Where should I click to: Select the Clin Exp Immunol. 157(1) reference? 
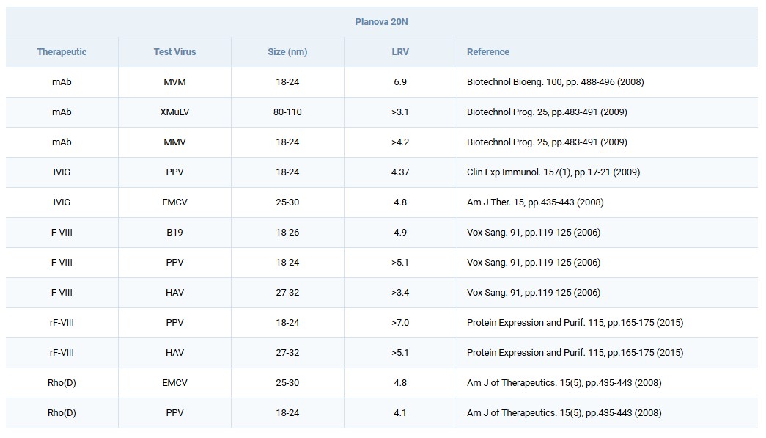(553, 172)
